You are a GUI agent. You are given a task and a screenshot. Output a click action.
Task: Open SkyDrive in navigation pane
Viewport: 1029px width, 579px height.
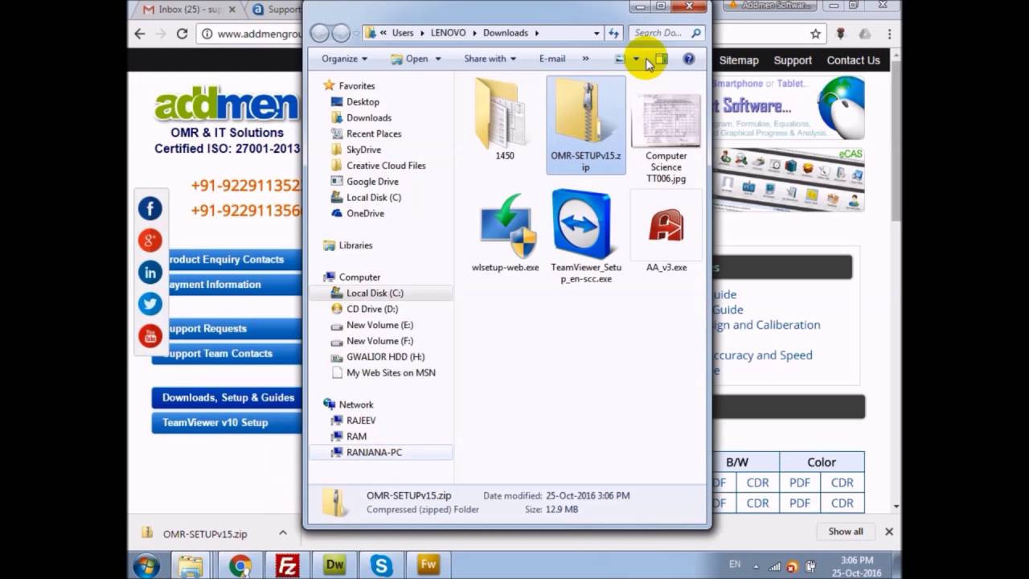[x=363, y=150]
